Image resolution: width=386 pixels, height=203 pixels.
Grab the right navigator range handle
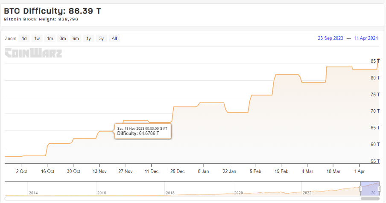click(379, 189)
